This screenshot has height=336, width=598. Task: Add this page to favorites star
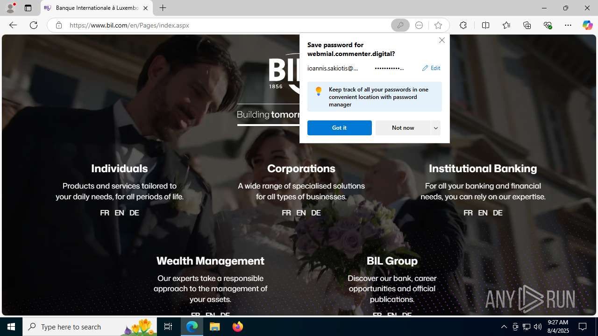pyautogui.click(x=438, y=25)
